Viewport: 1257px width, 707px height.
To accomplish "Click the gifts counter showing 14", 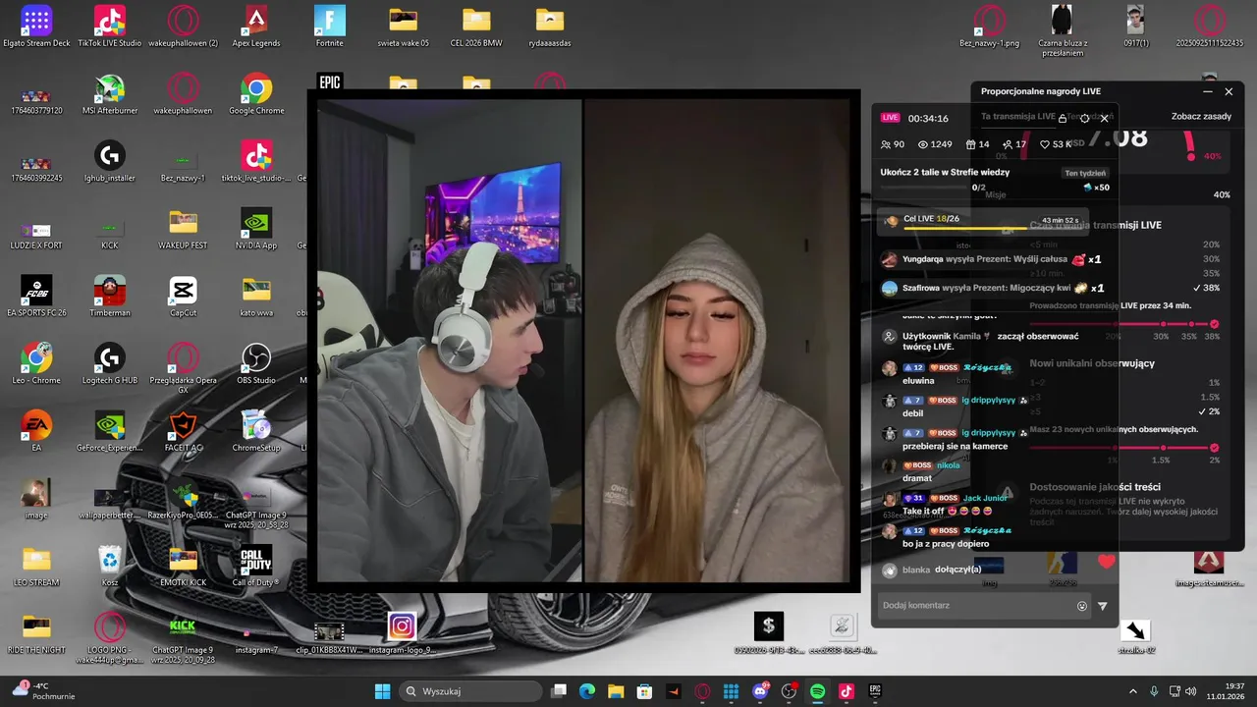I will (978, 144).
